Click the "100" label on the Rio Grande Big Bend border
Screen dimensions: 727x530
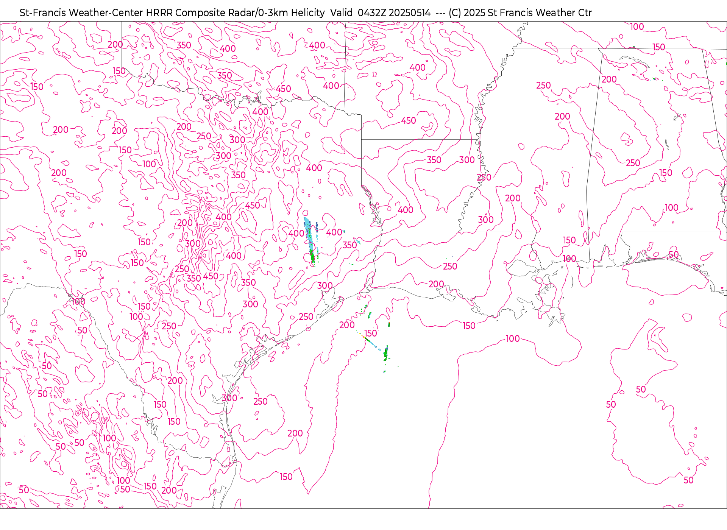click(79, 302)
